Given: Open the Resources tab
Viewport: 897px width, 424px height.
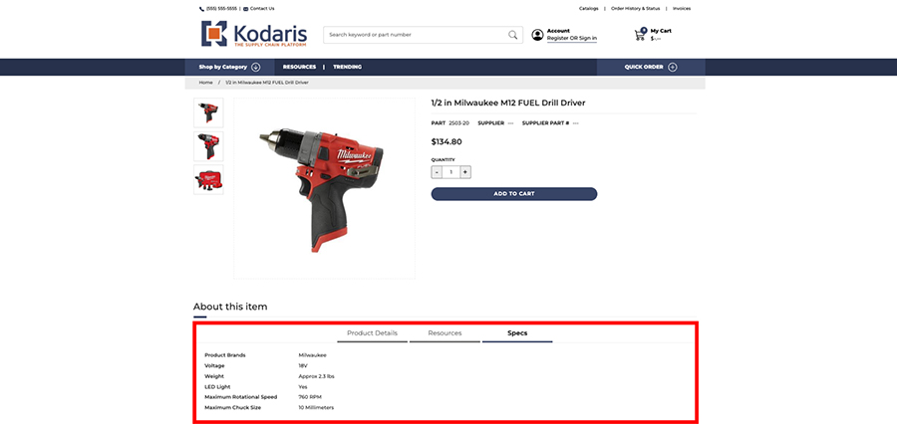Looking at the screenshot, I should (445, 333).
